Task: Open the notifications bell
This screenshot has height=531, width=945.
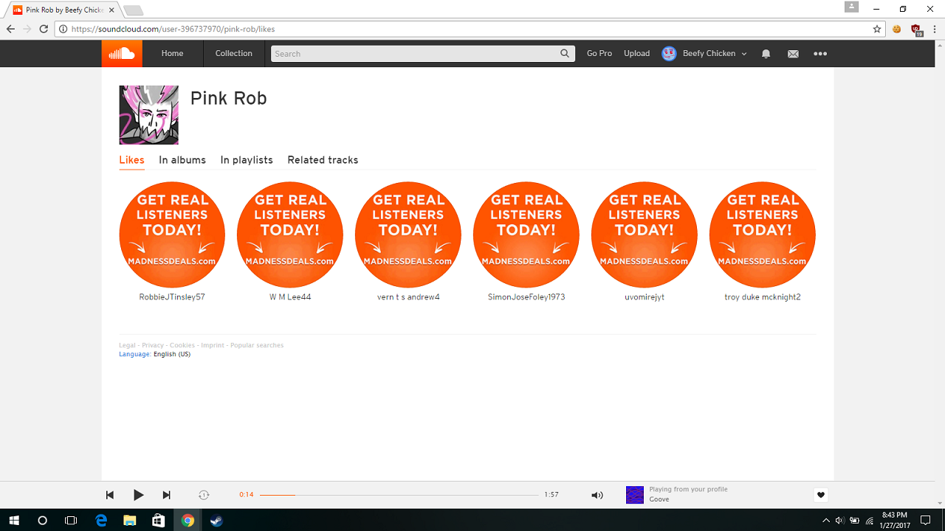Action: (x=766, y=54)
